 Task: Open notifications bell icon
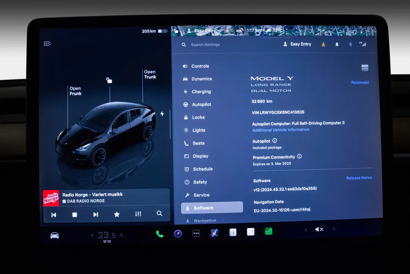[337, 44]
